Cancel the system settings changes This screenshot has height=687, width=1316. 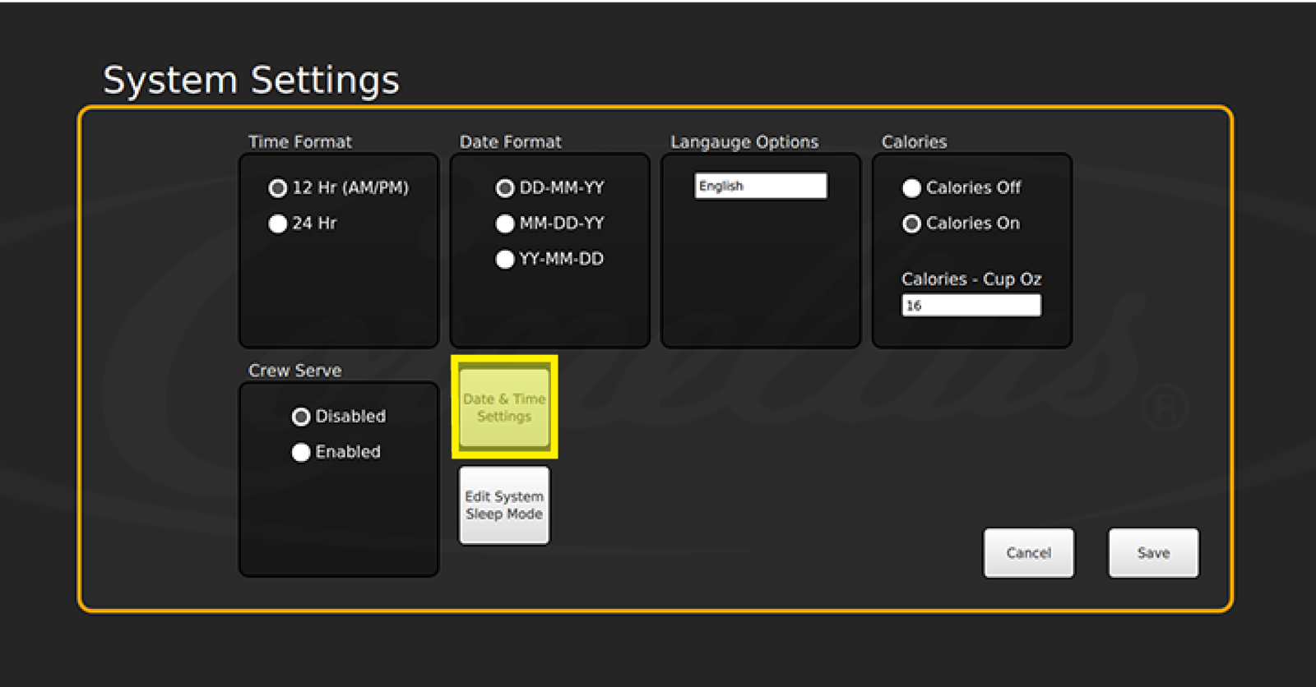[1029, 553]
